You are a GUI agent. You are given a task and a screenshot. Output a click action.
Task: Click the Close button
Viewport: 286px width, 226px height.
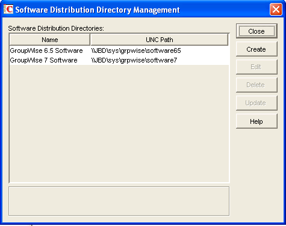[x=256, y=31]
